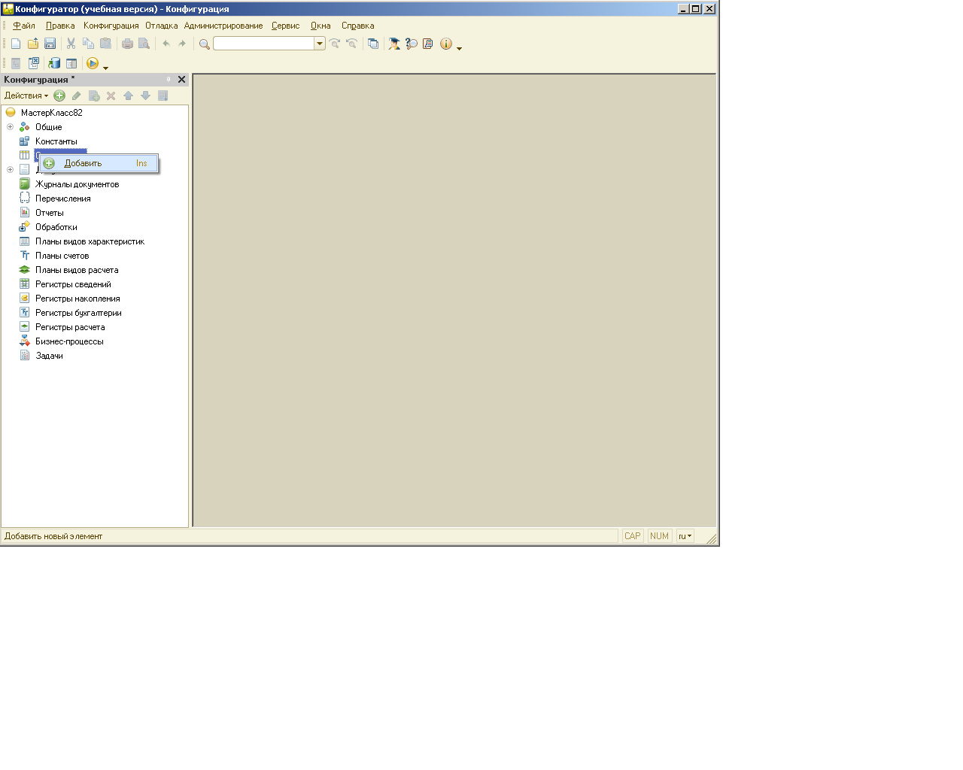The height and width of the screenshot is (770, 963).
Task: Click the Copy toolbar icon
Action: click(89, 44)
